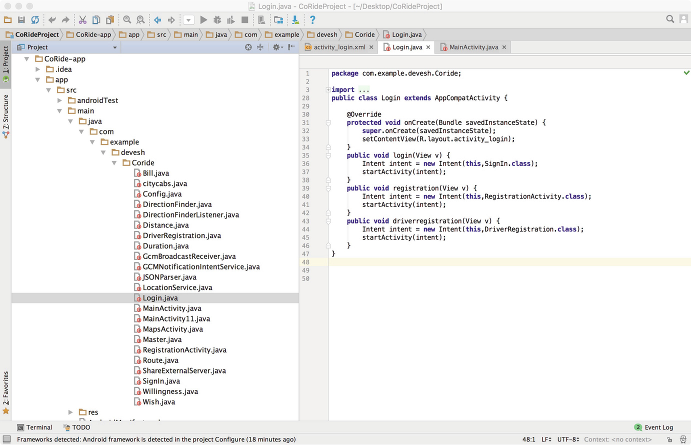Collapse the app folder node

38,80
